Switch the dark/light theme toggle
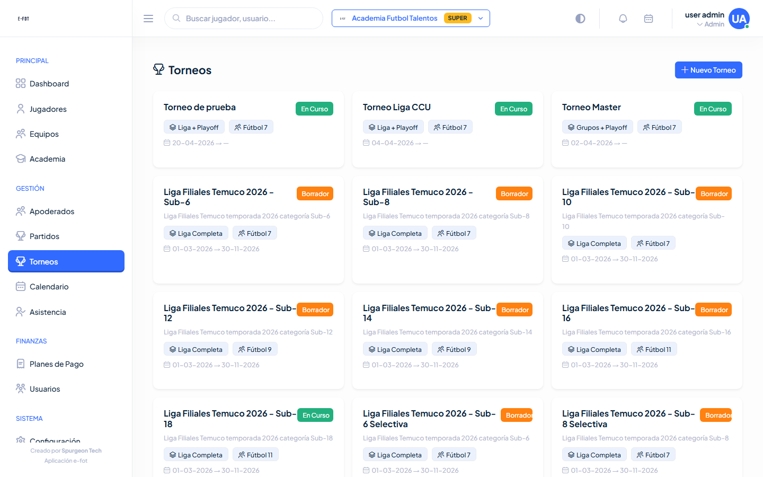 (580, 19)
